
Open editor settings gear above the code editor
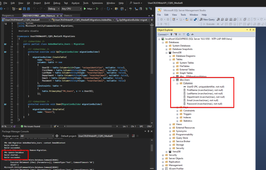152,16
